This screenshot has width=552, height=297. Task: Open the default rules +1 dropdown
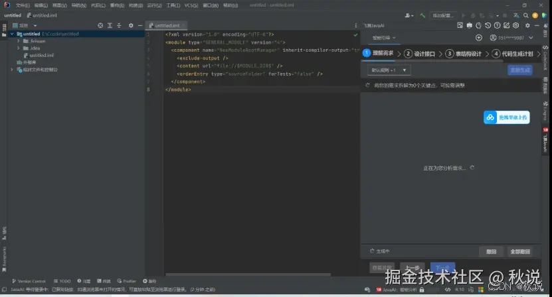click(389, 70)
